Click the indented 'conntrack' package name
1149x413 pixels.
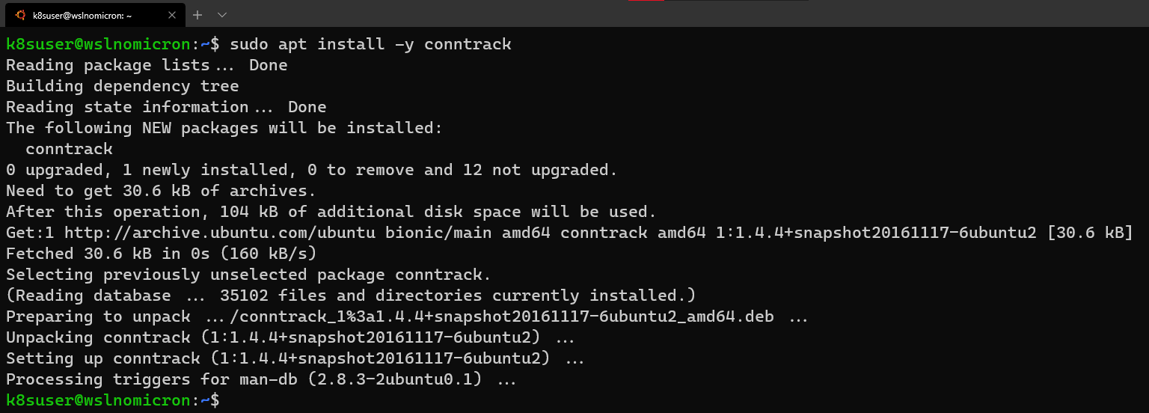[69, 149]
